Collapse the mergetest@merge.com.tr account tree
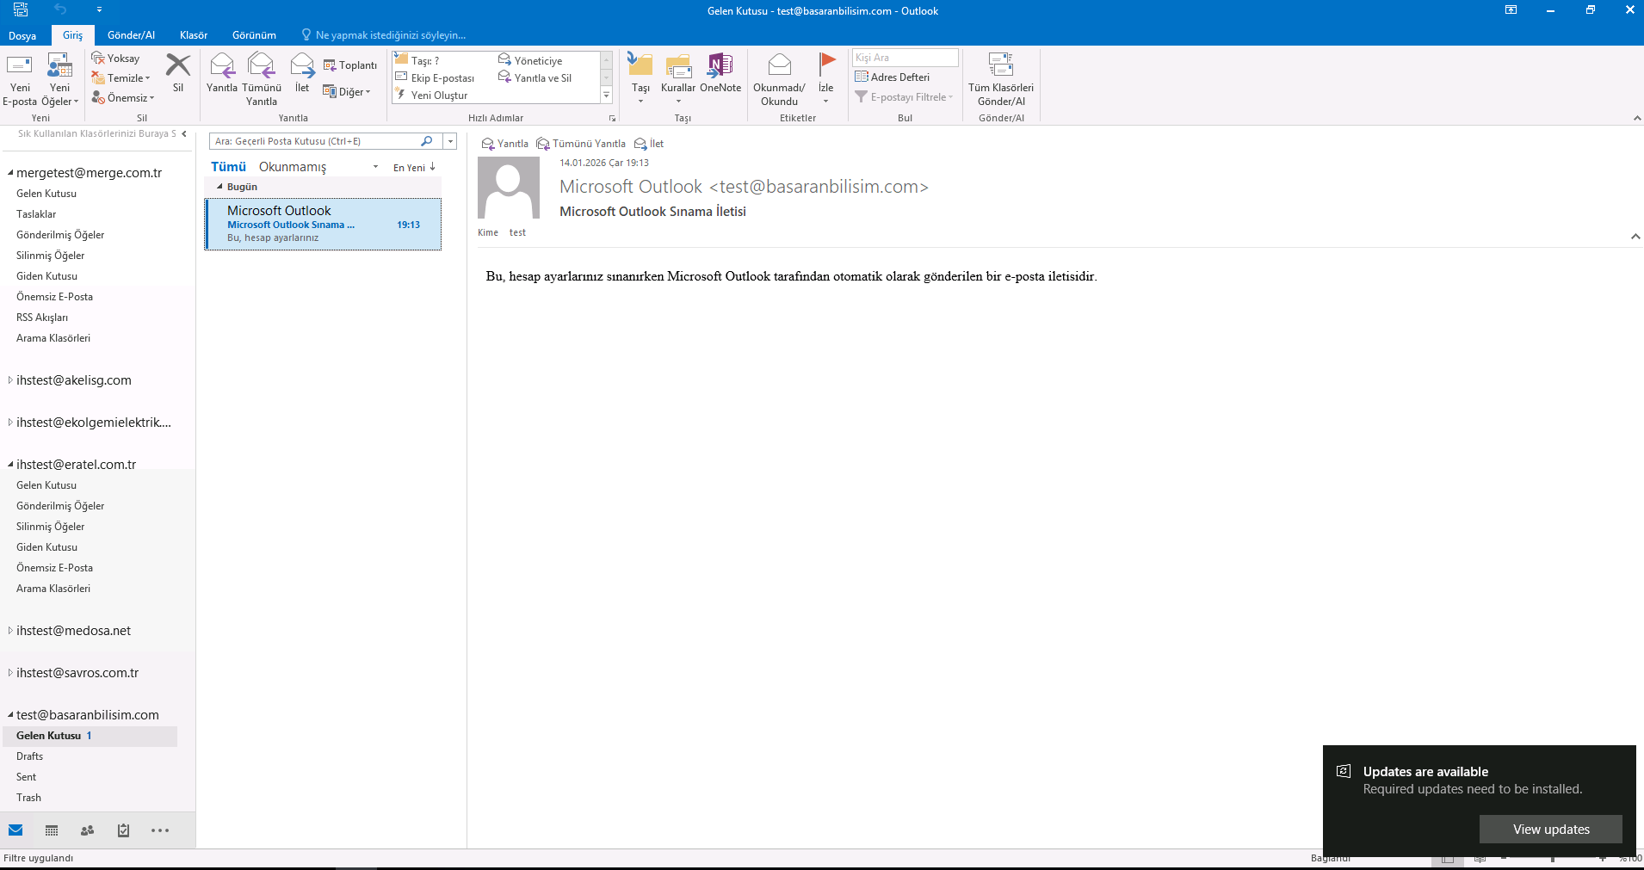The image size is (1644, 870). tap(10, 173)
